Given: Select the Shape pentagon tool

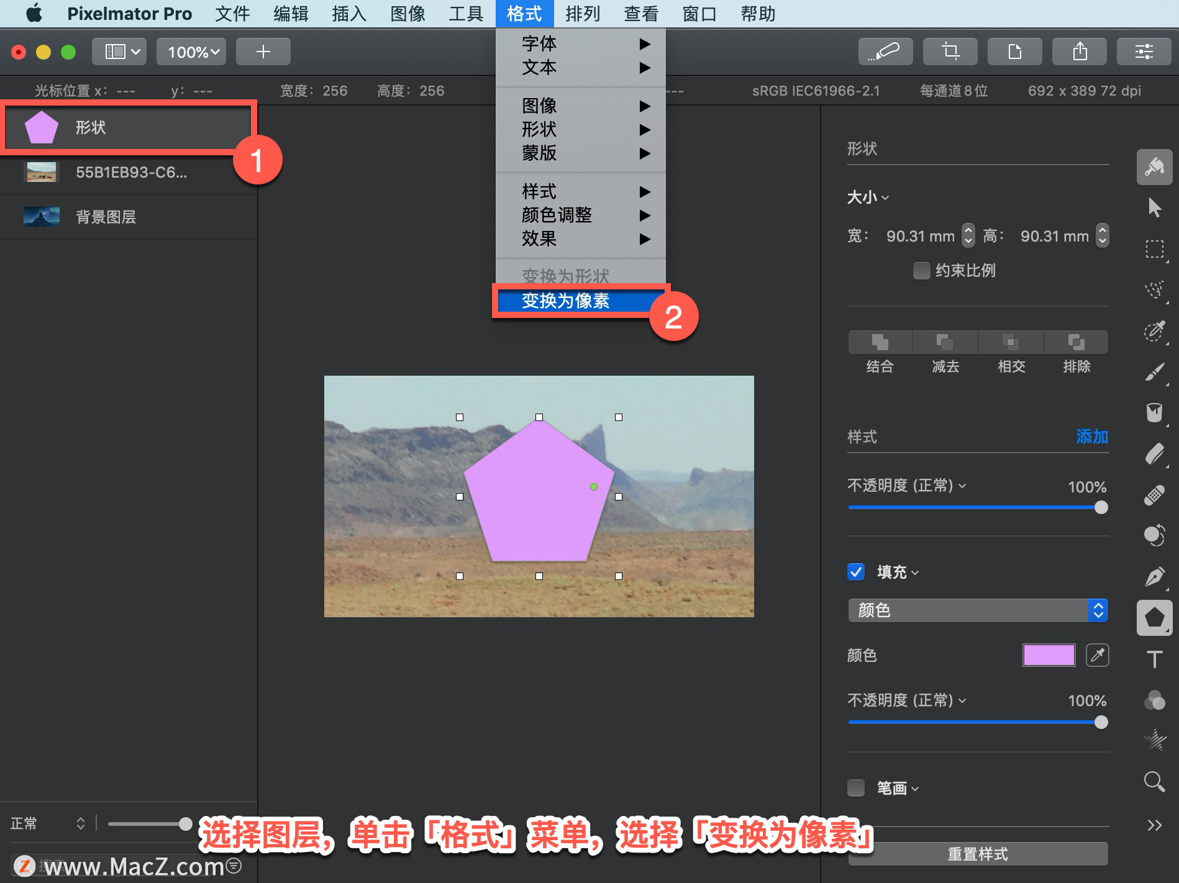Looking at the screenshot, I should [x=1154, y=618].
